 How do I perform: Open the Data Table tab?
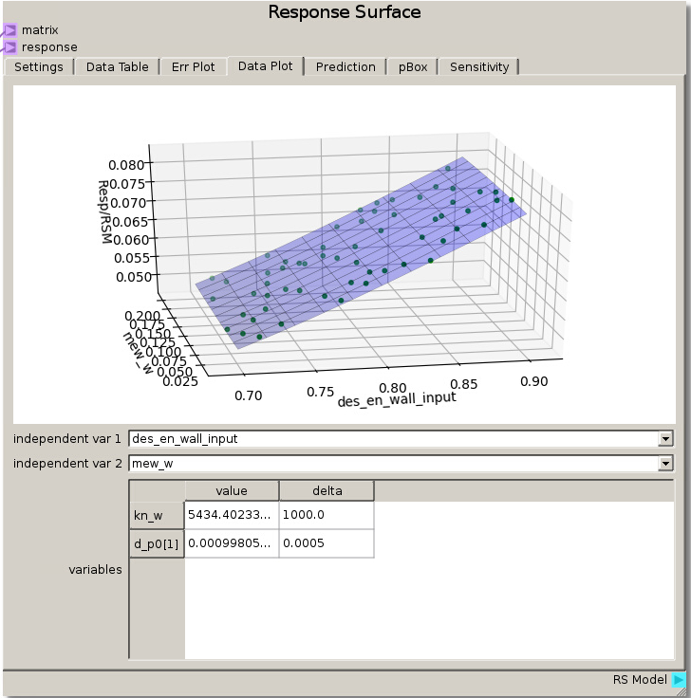pyautogui.click(x=118, y=67)
